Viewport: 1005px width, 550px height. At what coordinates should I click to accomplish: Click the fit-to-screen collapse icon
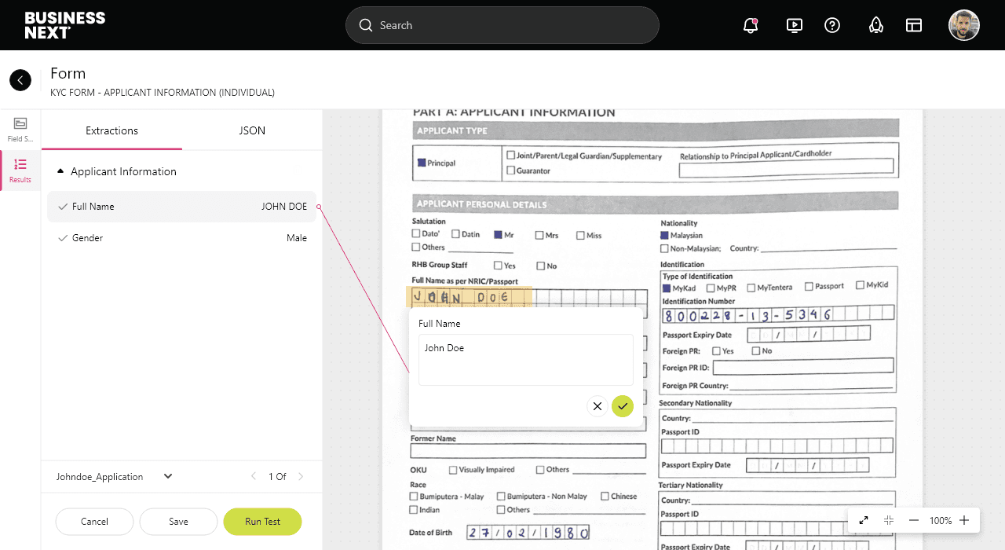889,520
